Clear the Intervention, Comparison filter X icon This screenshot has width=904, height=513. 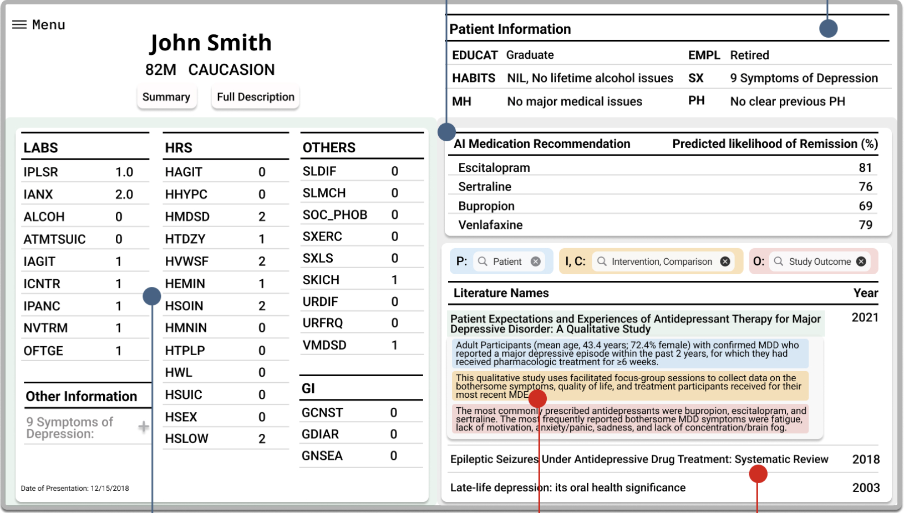pos(725,261)
